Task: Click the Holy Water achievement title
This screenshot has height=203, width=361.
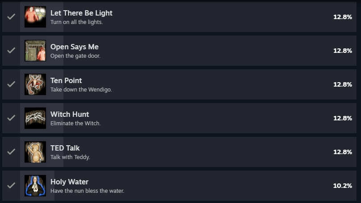Action: coord(69,182)
